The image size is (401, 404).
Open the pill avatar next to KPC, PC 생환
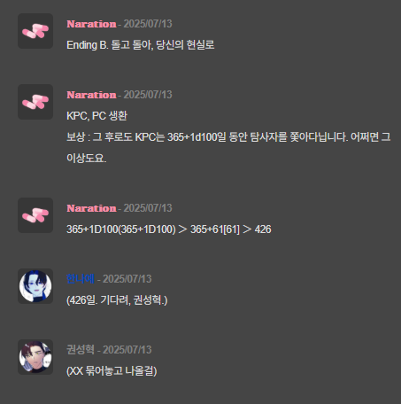(35, 102)
